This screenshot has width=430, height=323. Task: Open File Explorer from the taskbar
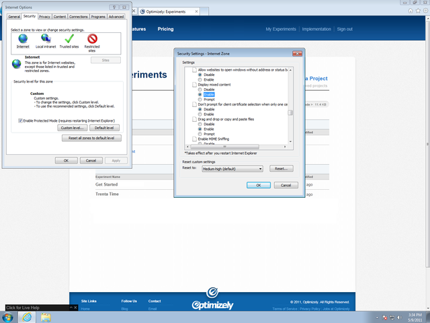click(46, 317)
